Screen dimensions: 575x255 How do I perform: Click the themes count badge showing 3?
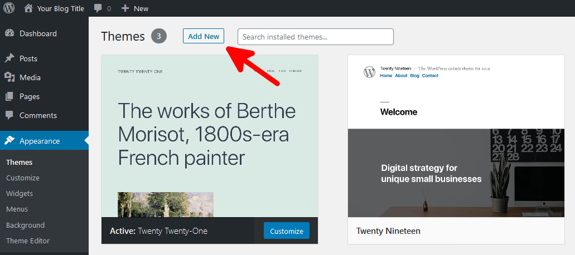(159, 36)
